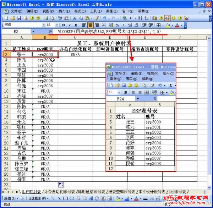Increase decimal places

(x=130, y=25)
